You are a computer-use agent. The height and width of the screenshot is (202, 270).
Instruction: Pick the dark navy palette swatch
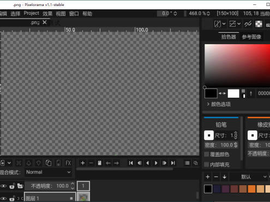click(x=217, y=189)
